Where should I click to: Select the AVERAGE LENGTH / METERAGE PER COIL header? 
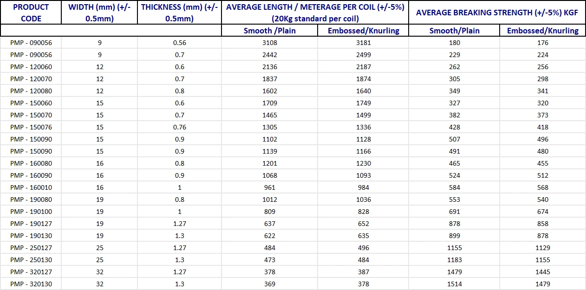315,13
